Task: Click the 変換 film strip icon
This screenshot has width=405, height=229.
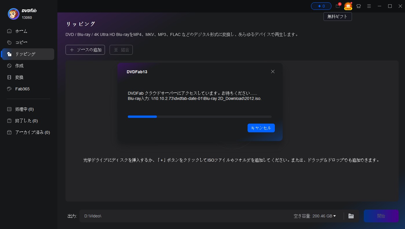Action: coord(10,77)
